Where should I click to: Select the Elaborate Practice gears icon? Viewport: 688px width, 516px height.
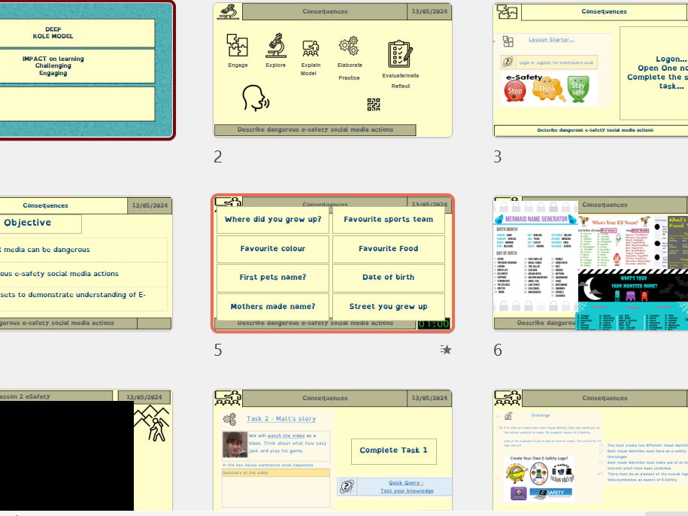pyautogui.click(x=348, y=46)
